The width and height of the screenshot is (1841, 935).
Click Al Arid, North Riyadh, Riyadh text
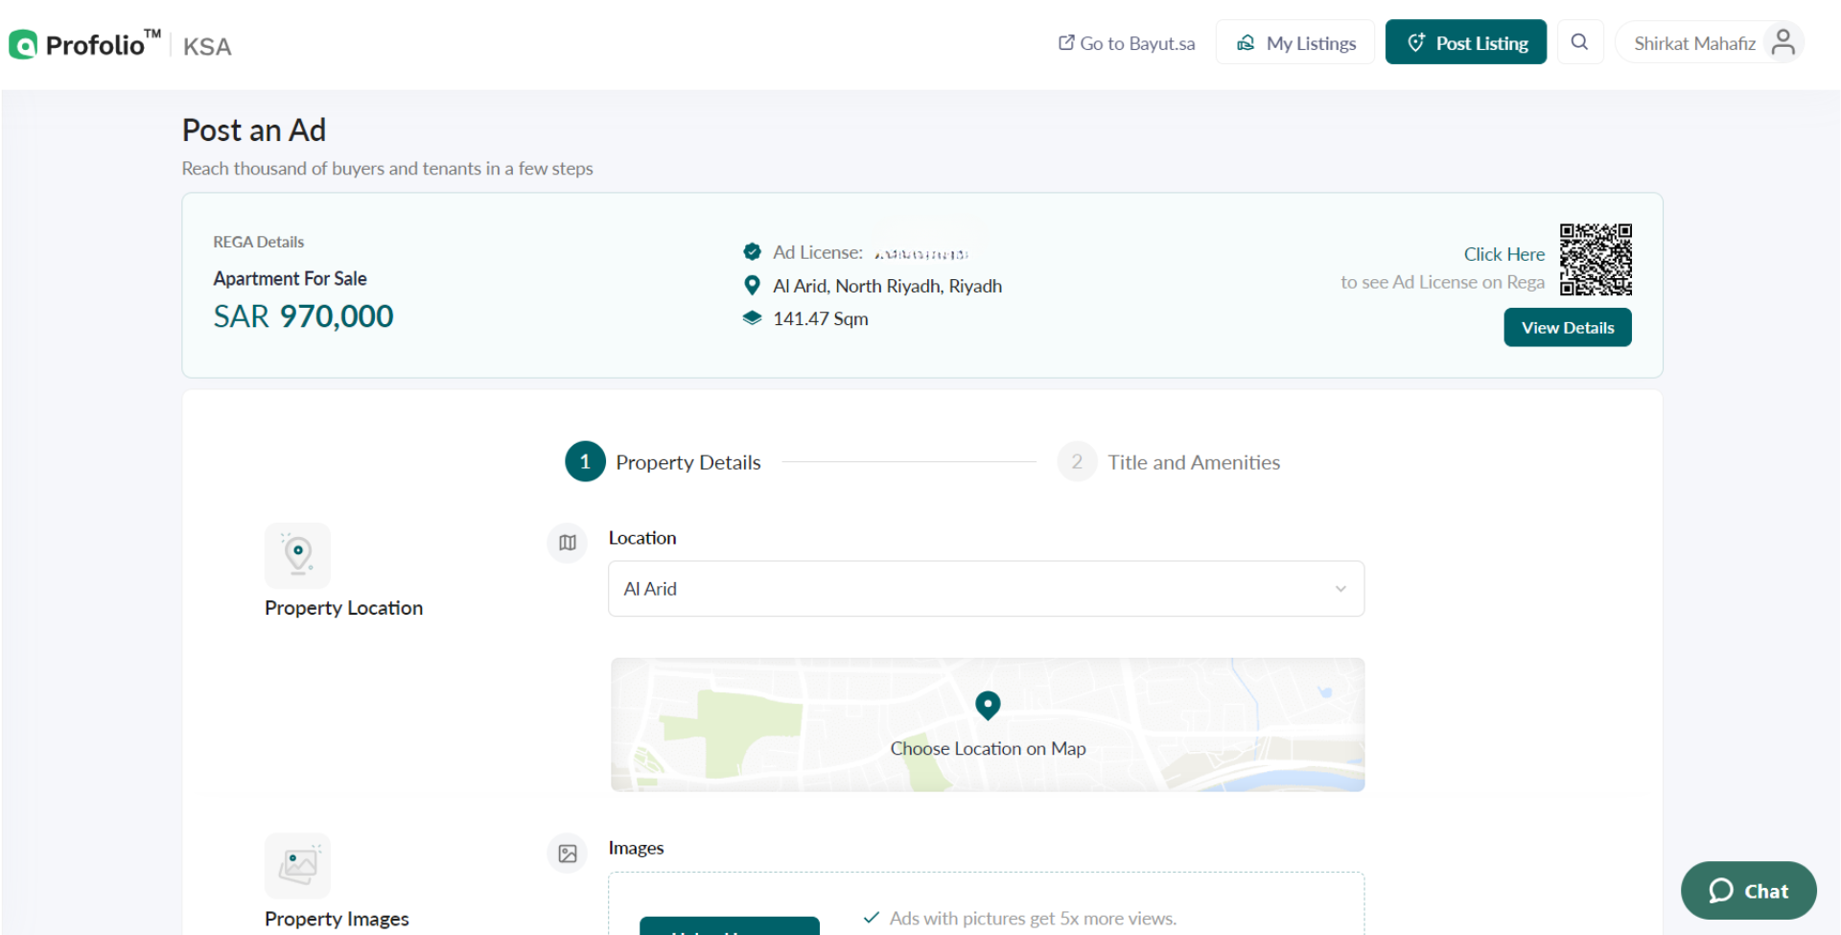[x=887, y=286]
